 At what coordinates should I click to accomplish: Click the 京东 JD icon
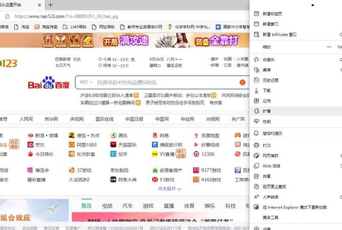point(30,144)
